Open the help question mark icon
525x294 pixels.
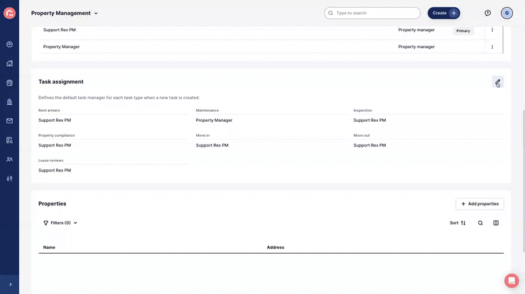[x=487, y=13]
